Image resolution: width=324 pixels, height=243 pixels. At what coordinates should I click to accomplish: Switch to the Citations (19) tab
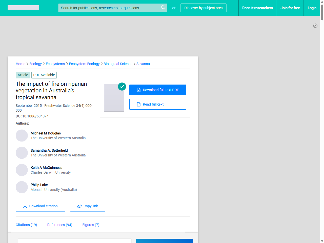click(x=26, y=225)
